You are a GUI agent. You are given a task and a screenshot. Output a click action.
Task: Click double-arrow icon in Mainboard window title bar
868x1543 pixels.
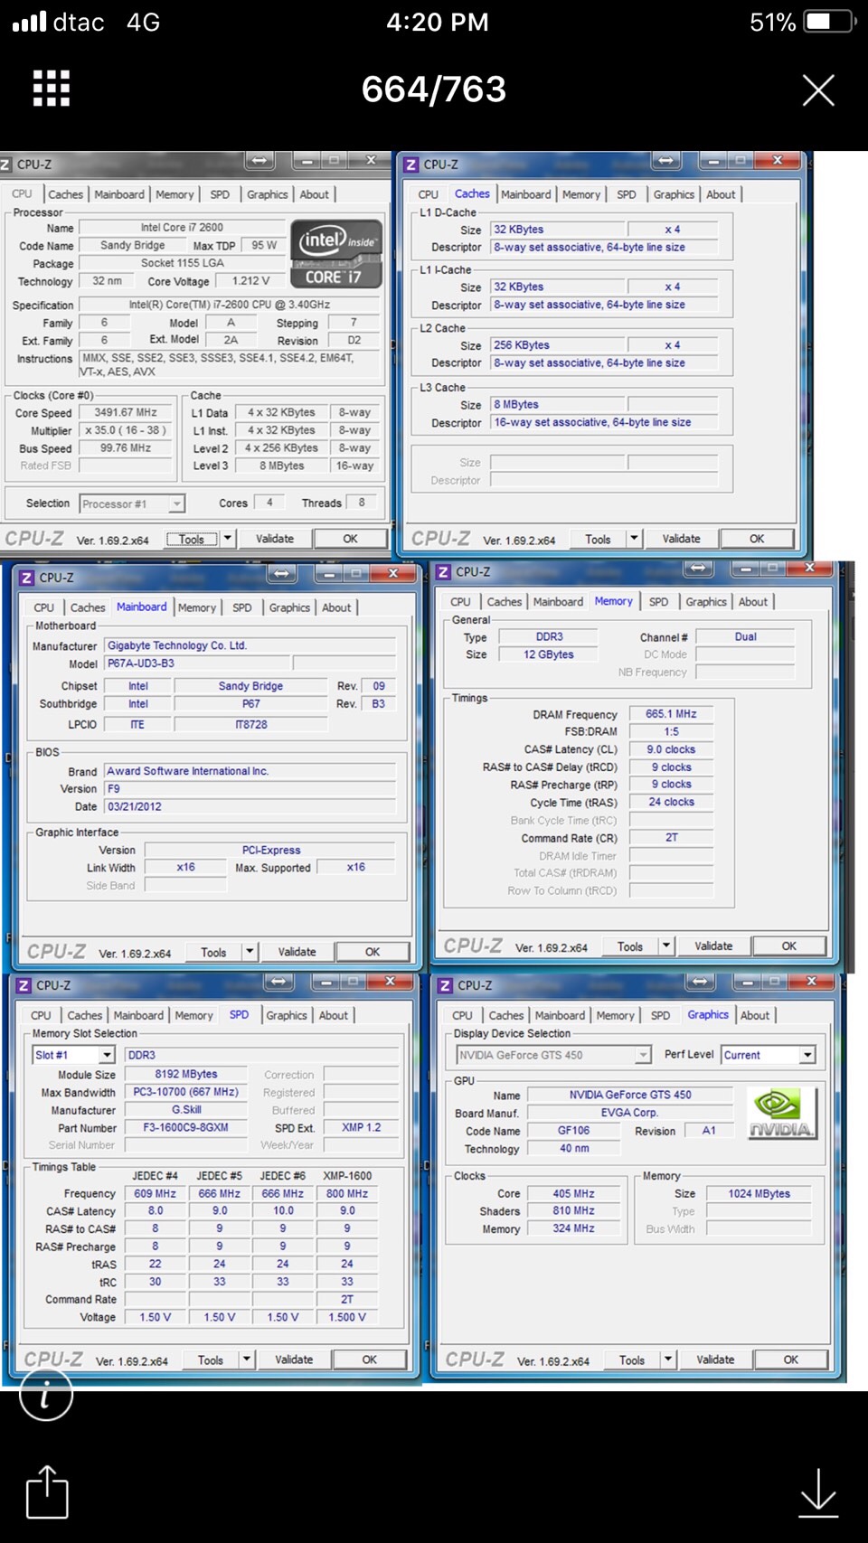pos(282,573)
